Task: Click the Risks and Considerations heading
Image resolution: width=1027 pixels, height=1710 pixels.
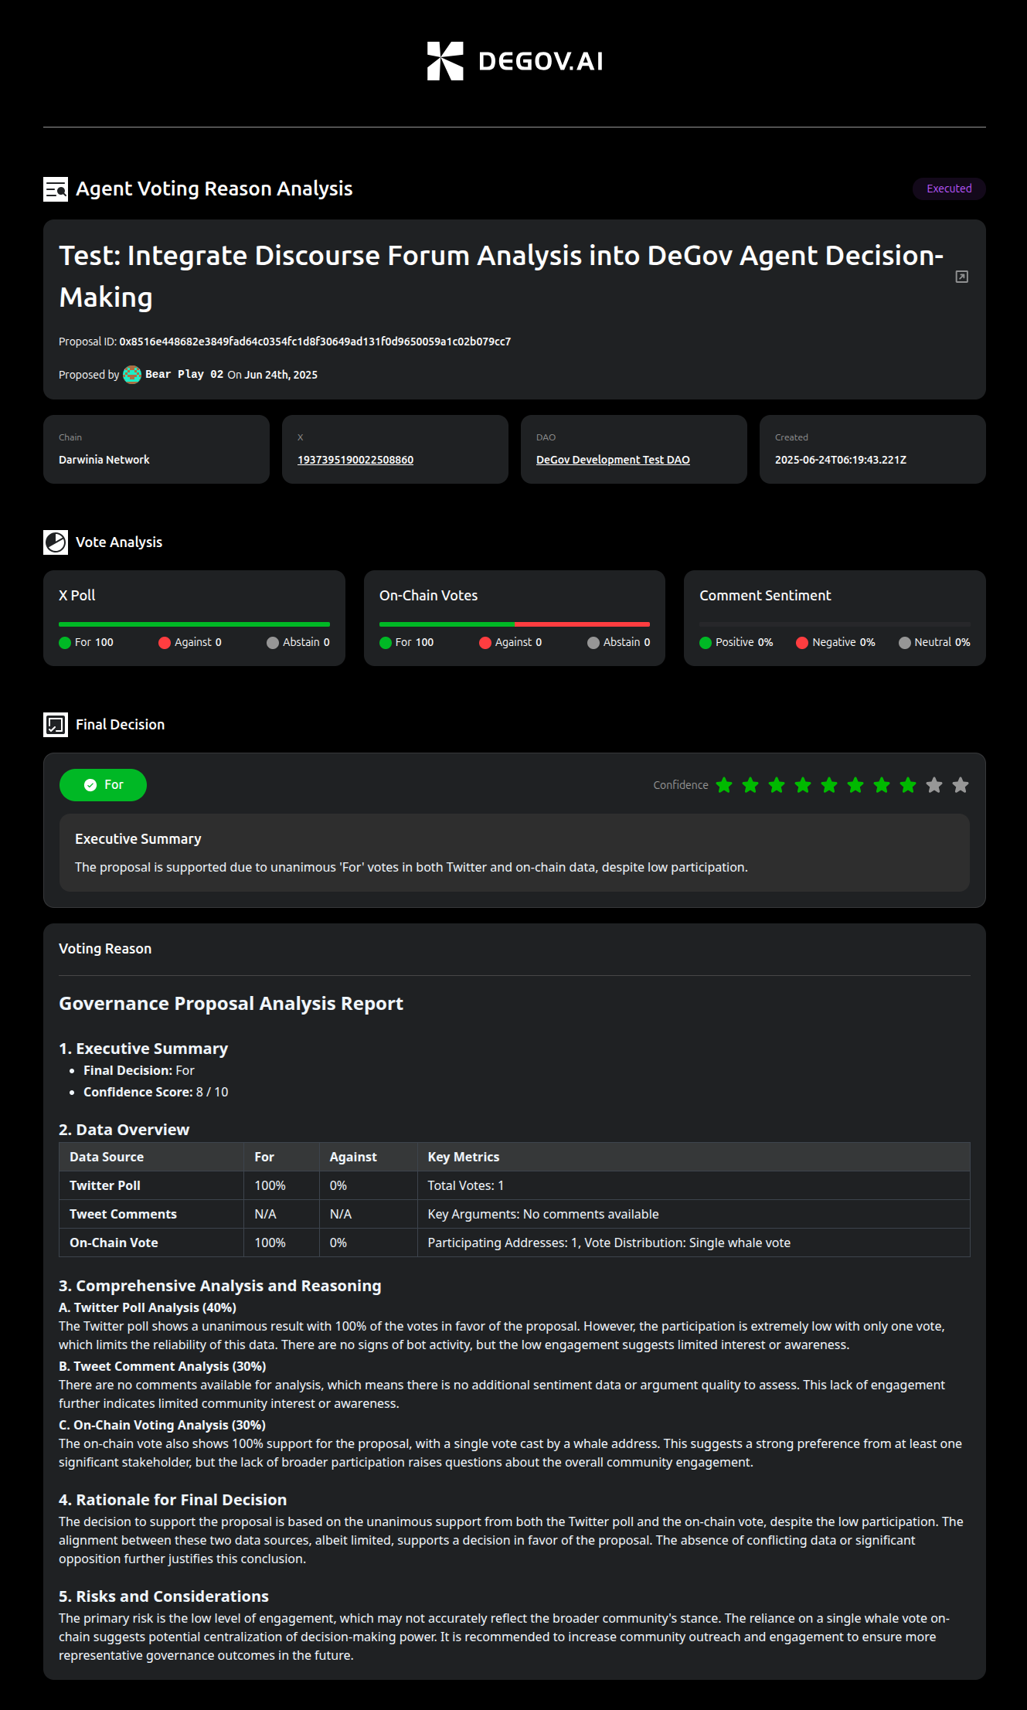Action: 164,1596
